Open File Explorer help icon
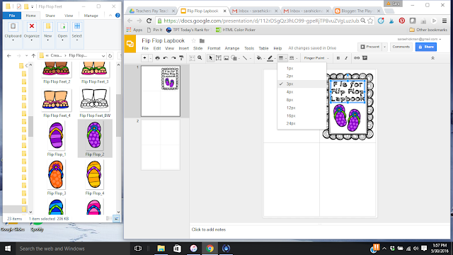Viewport: 453px width, 255px height. 117,16
